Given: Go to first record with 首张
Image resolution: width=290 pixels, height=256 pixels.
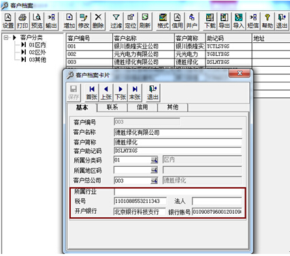Looking at the screenshot, I should click(92, 93).
